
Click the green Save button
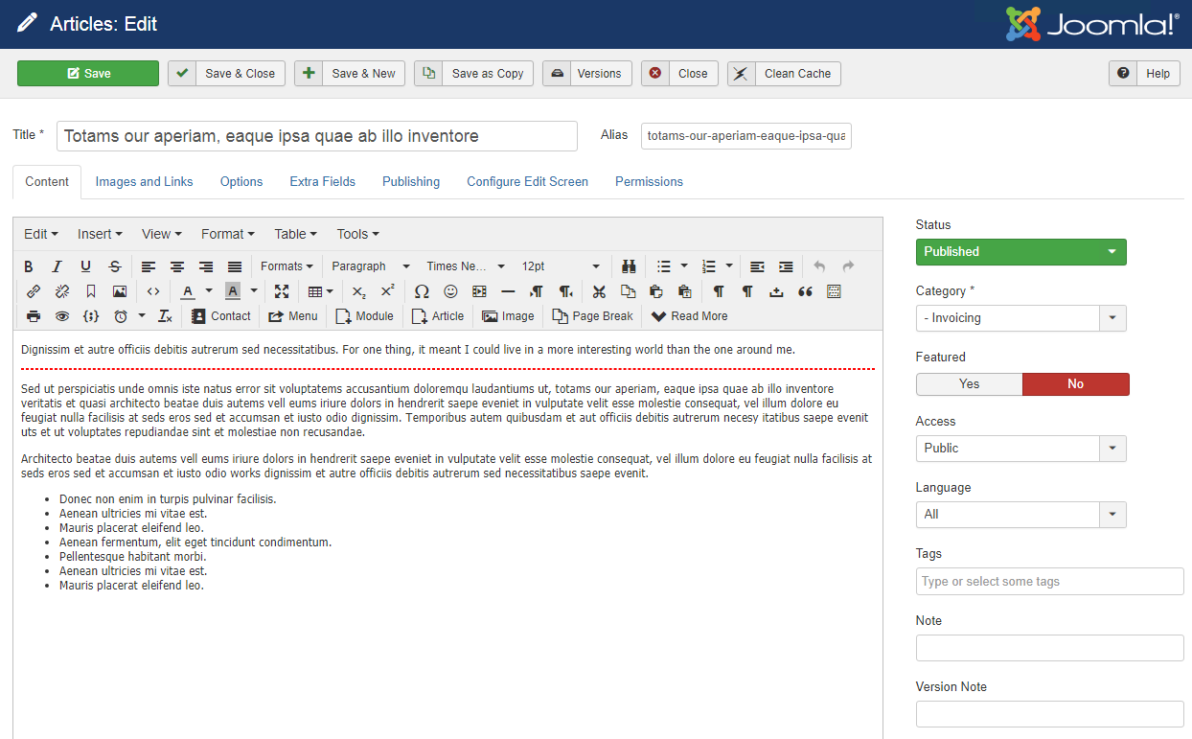click(x=88, y=74)
